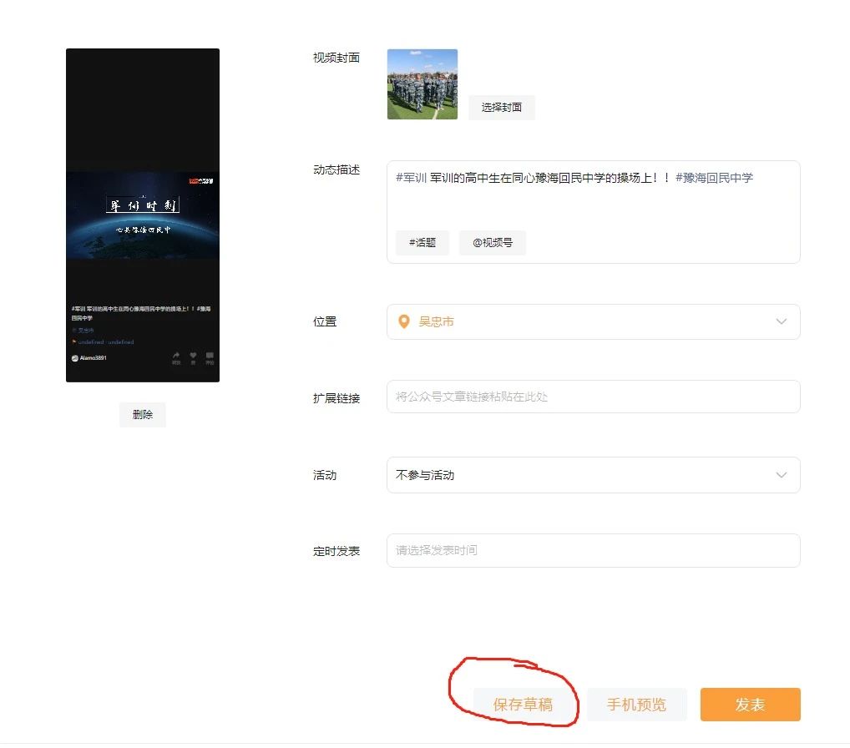Click the orange location pin icon
This screenshot has height=748, width=850.
[404, 322]
